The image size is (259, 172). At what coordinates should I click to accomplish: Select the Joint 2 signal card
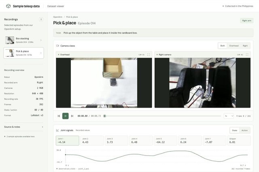pos(92,140)
